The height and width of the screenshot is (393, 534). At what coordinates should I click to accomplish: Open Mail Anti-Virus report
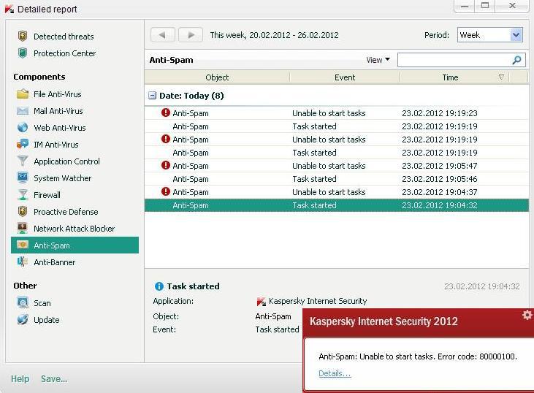[x=58, y=111]
